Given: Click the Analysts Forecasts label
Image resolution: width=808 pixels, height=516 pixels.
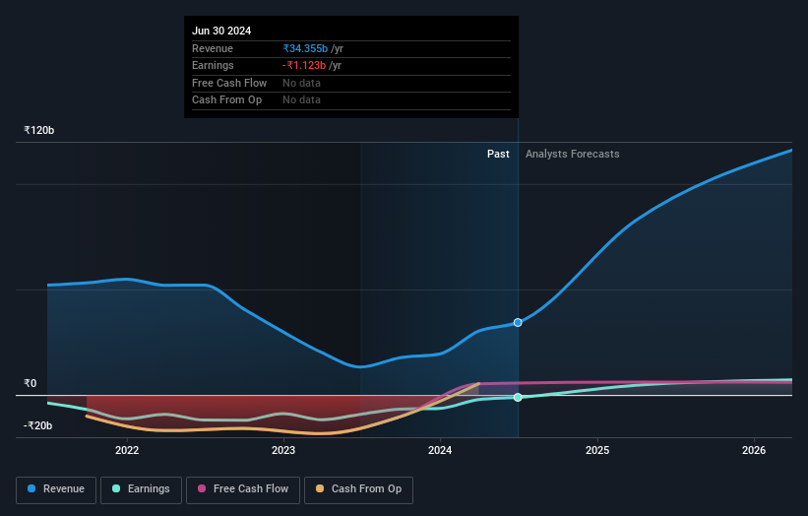Looking at the screenshot, I should [573, 155].
